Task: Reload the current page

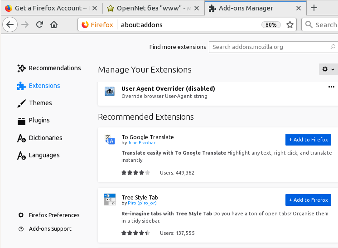Action: click(x=39, y=24)
